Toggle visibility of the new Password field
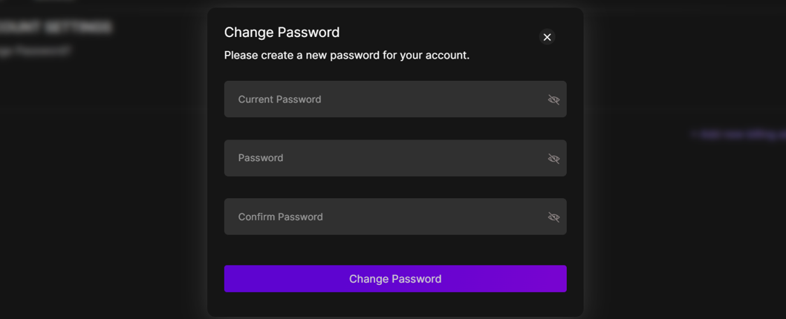 click(x=553, y=158)
